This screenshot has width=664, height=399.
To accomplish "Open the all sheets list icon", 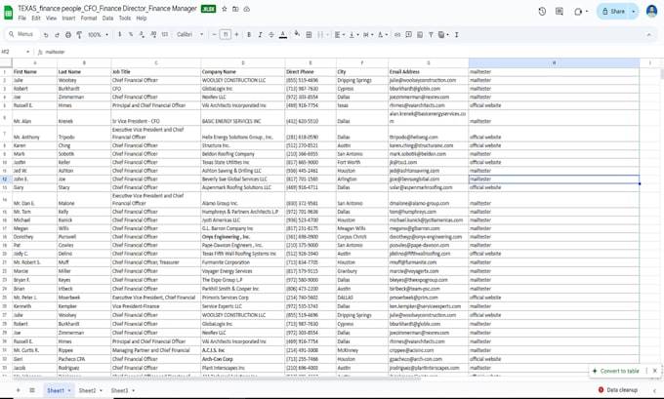I will pyautogui.click(x=32, y=390).
